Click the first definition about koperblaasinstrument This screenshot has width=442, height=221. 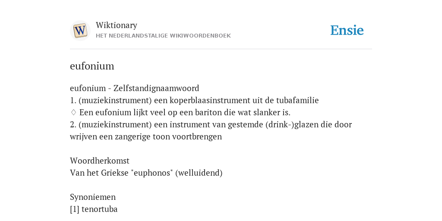[194, 100]
